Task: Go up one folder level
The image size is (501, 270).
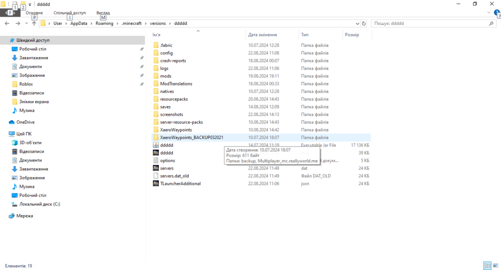Action: click(34, 23)
